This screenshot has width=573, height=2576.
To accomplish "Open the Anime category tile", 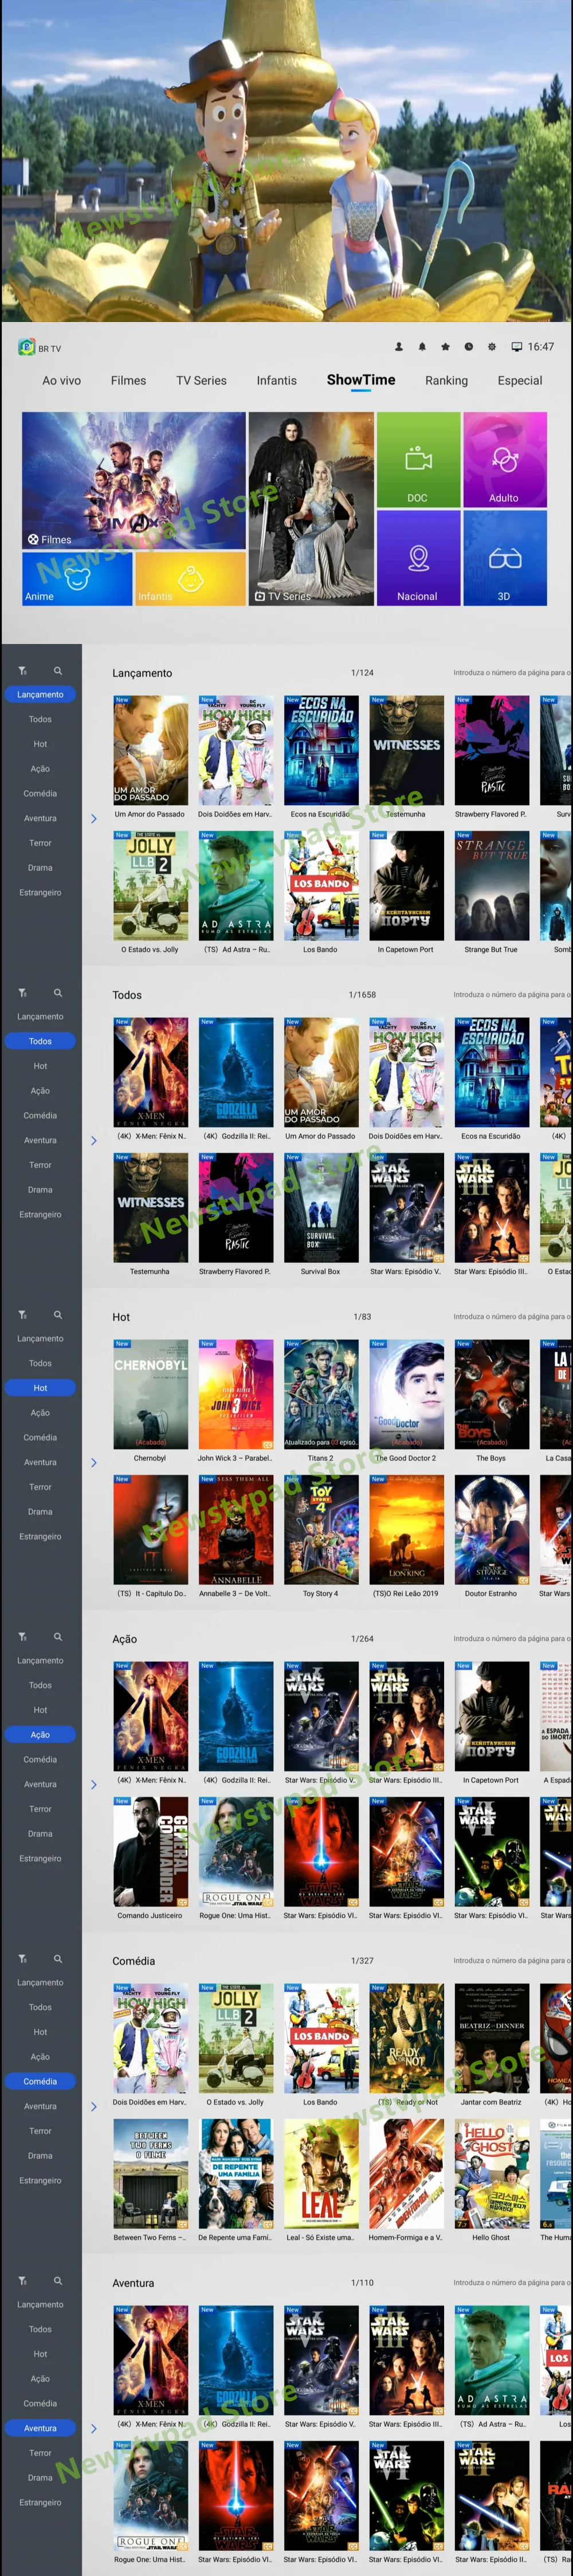I will [x=77, y=579].
